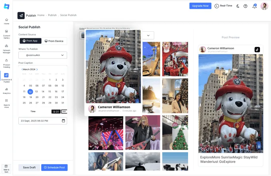Viewport: 271px width, 176px height.
Task: Click the preview caption text
Action: 229,159
